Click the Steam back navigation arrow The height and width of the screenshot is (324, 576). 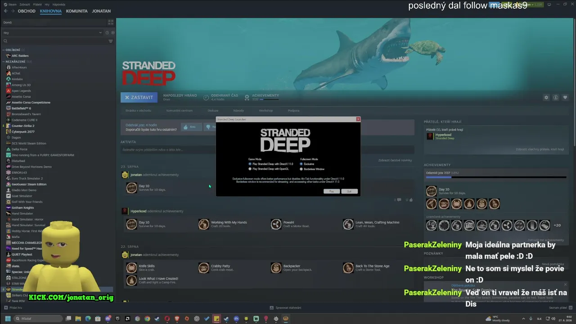click(x=5, y=11)
